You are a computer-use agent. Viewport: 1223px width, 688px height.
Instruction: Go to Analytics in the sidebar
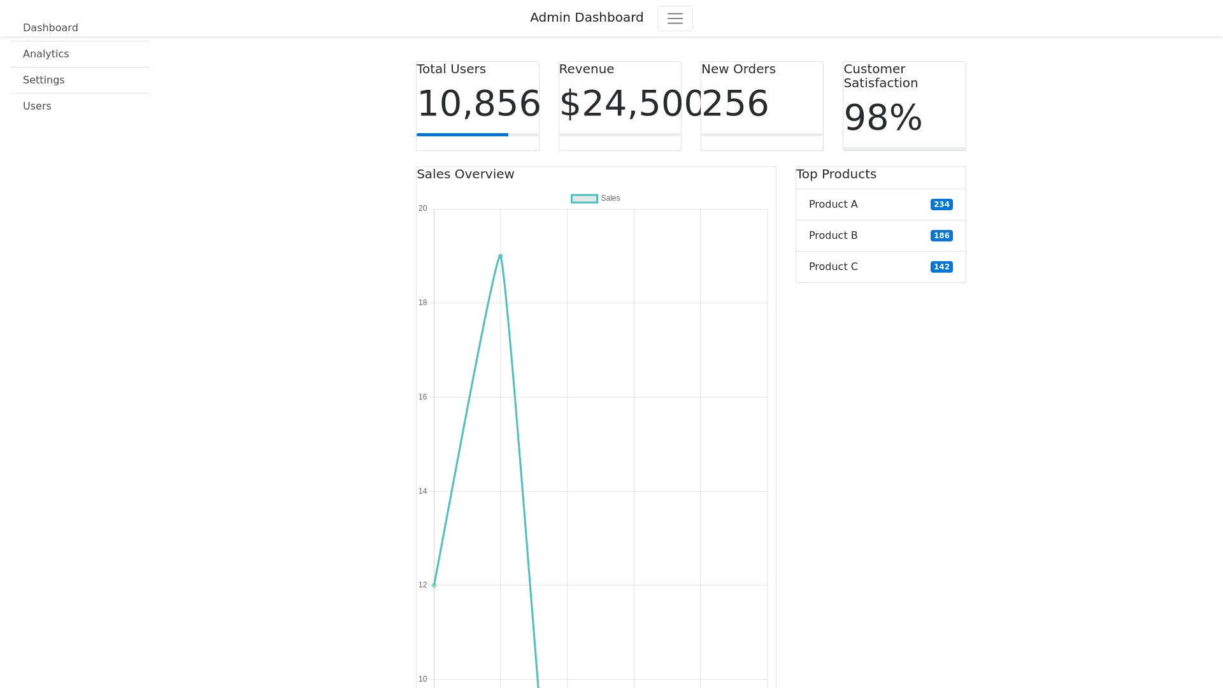click(46, 54)
